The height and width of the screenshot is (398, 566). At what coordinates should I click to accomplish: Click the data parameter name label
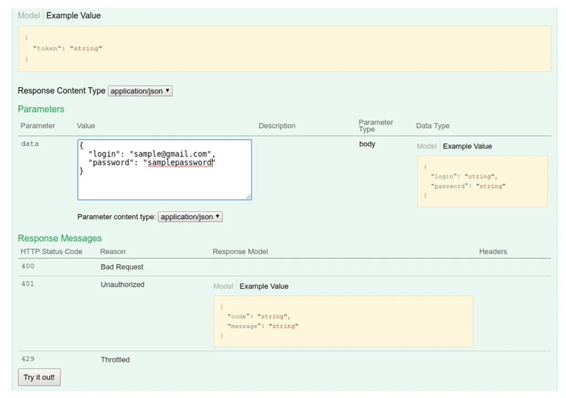(x=29, y=144)
